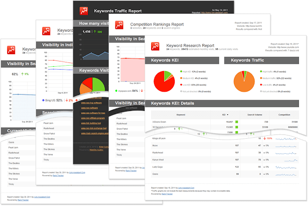Click the traffic sparkline in the Oasis row

(286, 174)
